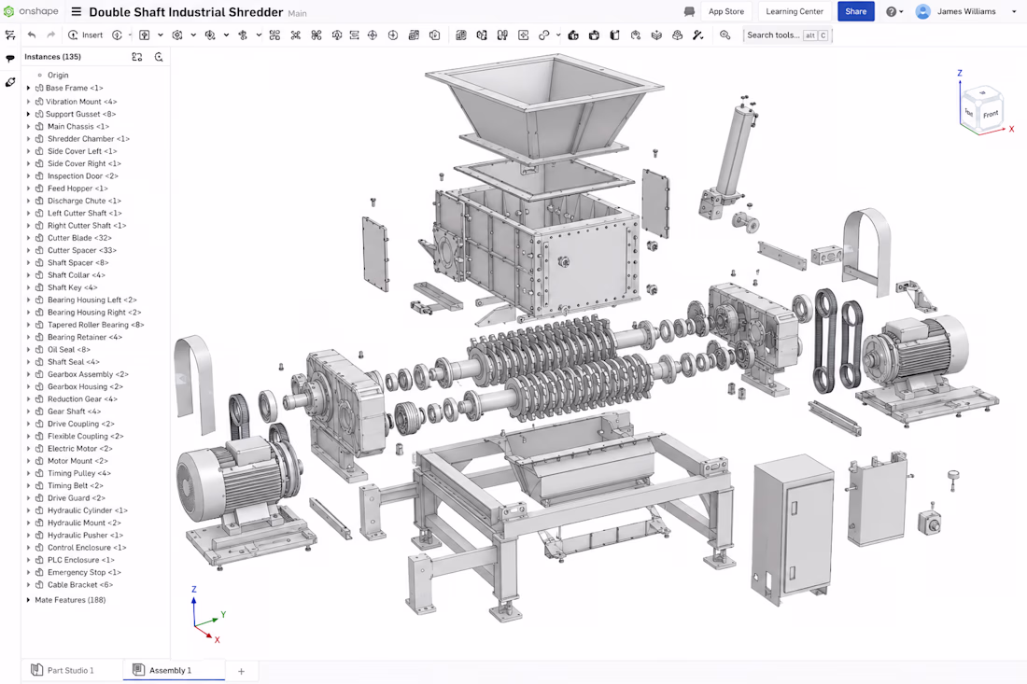
Task: Expand the Gearbox Assembly <2> node
Action: pyautogui.click(x=28, y=374)
